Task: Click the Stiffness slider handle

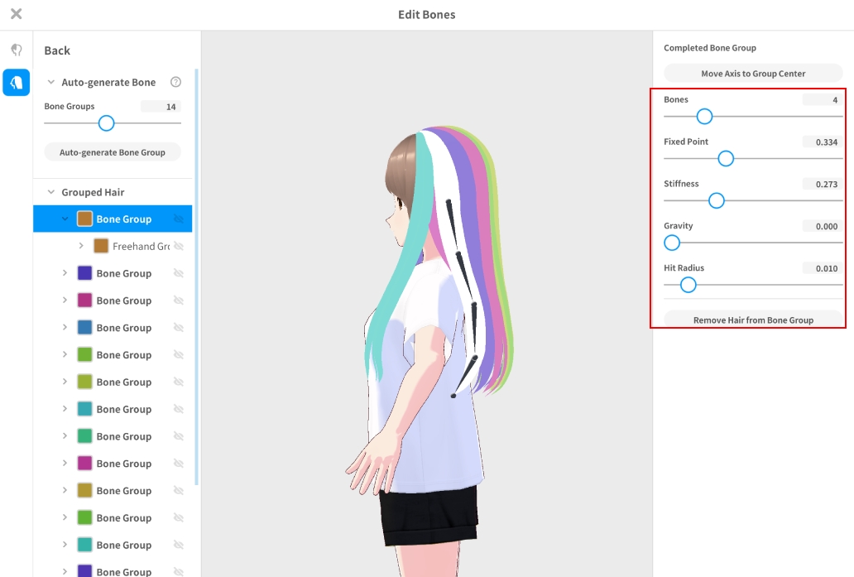Action: 717,200
